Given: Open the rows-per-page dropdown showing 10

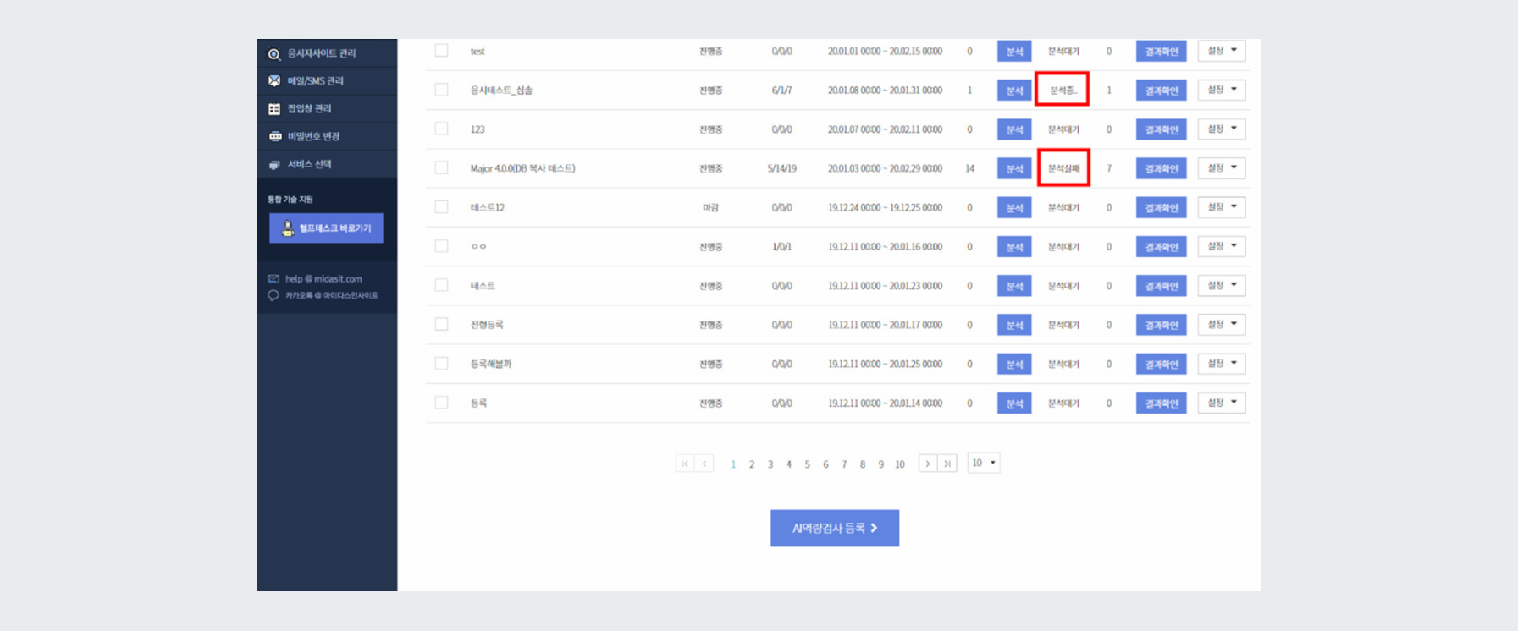Looking at the screenshot, I should click(984, 463).
